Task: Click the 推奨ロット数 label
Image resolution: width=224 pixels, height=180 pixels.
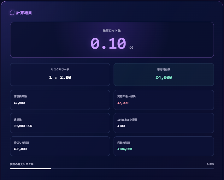Action: point(112,30)
